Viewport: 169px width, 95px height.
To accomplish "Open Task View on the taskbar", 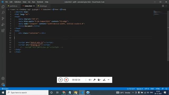I will tap(57, 93).
